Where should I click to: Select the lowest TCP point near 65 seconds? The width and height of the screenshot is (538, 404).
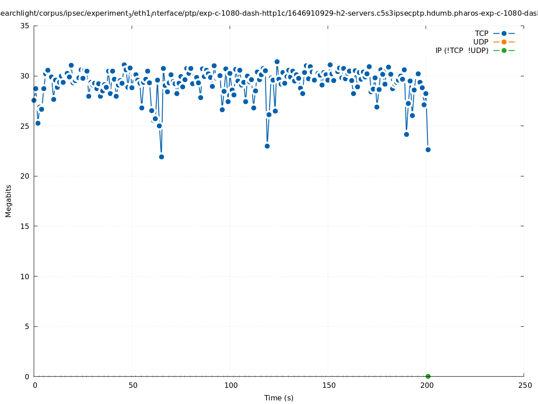161,157
